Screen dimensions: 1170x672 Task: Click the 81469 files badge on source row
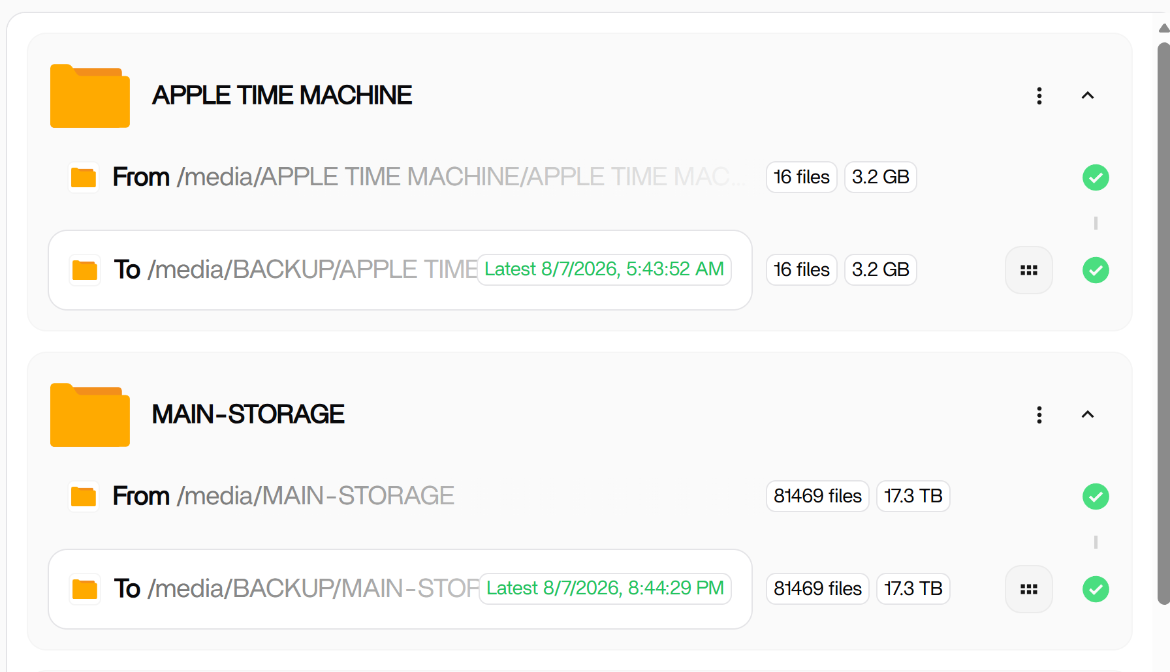[x=817, y=496]
